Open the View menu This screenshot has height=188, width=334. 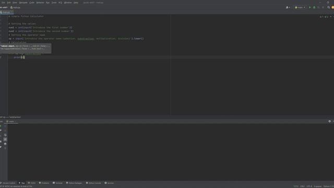coord(15,3)
